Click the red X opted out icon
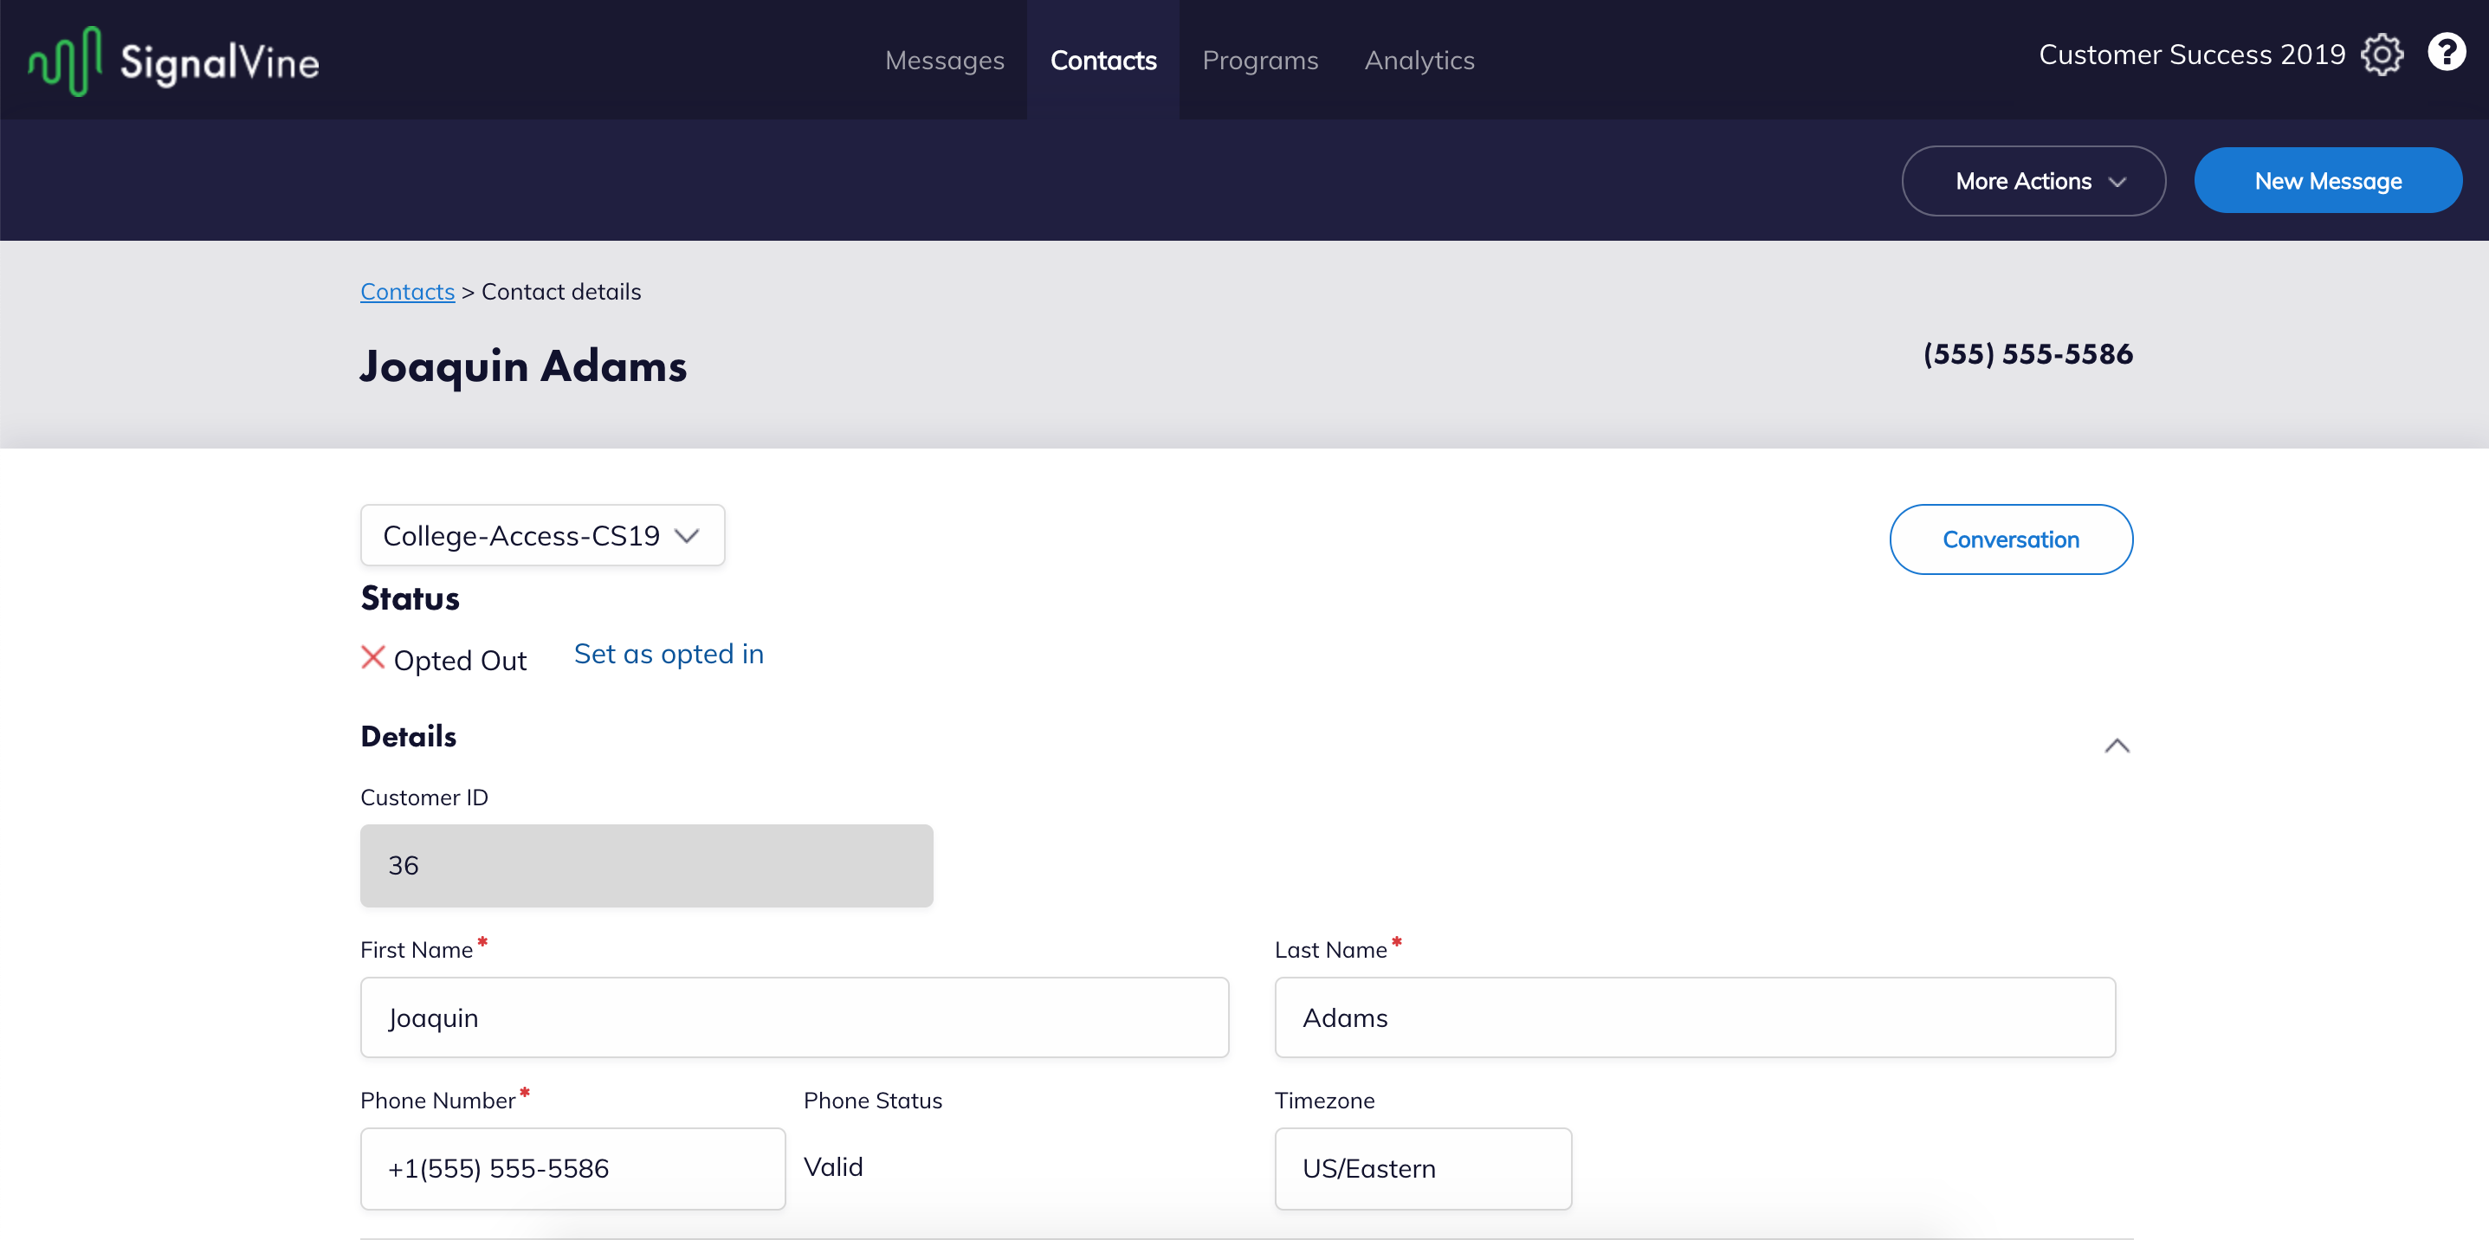Viewport: 2489px width, 1240px height. (x=373, y=657)
